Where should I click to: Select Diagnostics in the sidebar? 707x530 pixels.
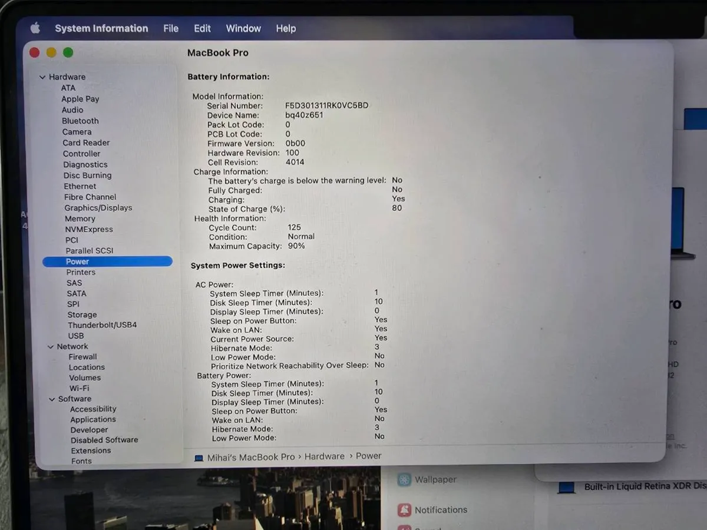click(x=85, y=165)
